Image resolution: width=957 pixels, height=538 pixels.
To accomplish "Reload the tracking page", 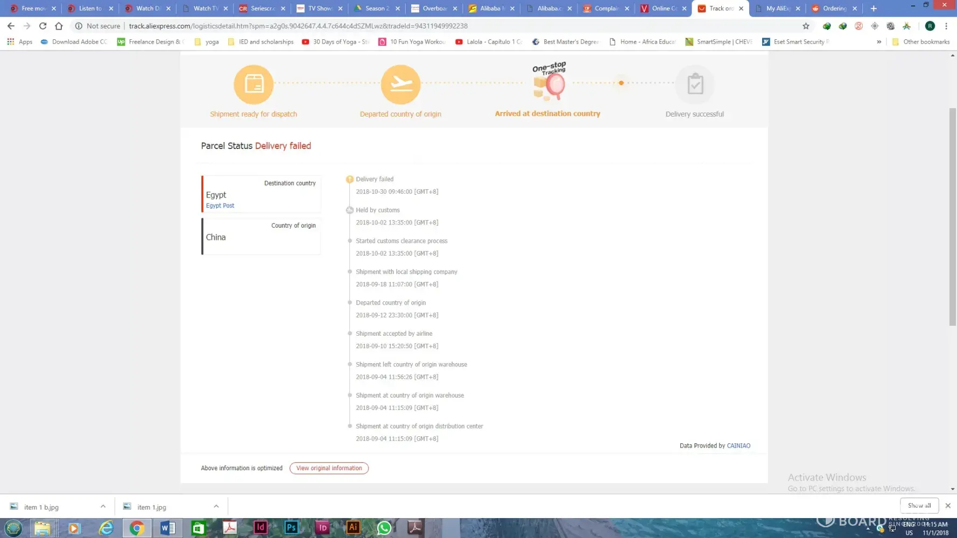I will (x=43, y=26).
